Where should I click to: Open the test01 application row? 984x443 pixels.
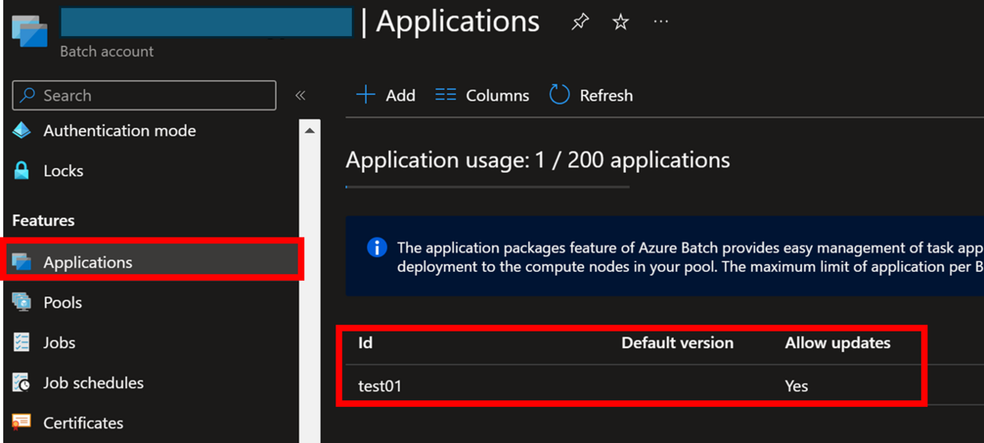click(380, 386)
